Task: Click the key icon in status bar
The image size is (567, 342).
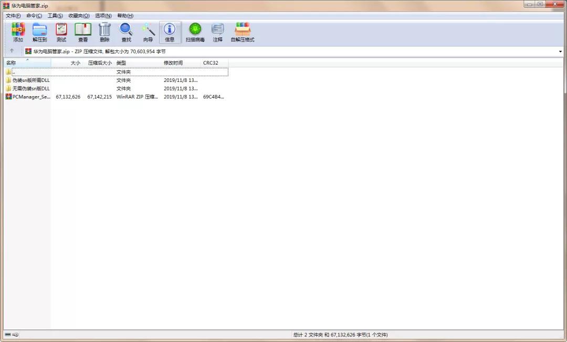Action: pyautogui.click(x=16, y=335)
